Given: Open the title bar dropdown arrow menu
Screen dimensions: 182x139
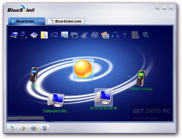Looking at the screenshot, I should (157, 8).
